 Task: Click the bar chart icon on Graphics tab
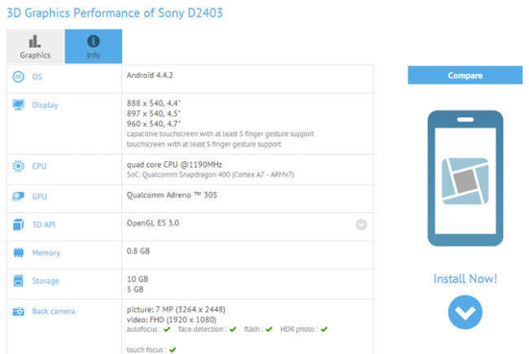(x=35, y=42)
